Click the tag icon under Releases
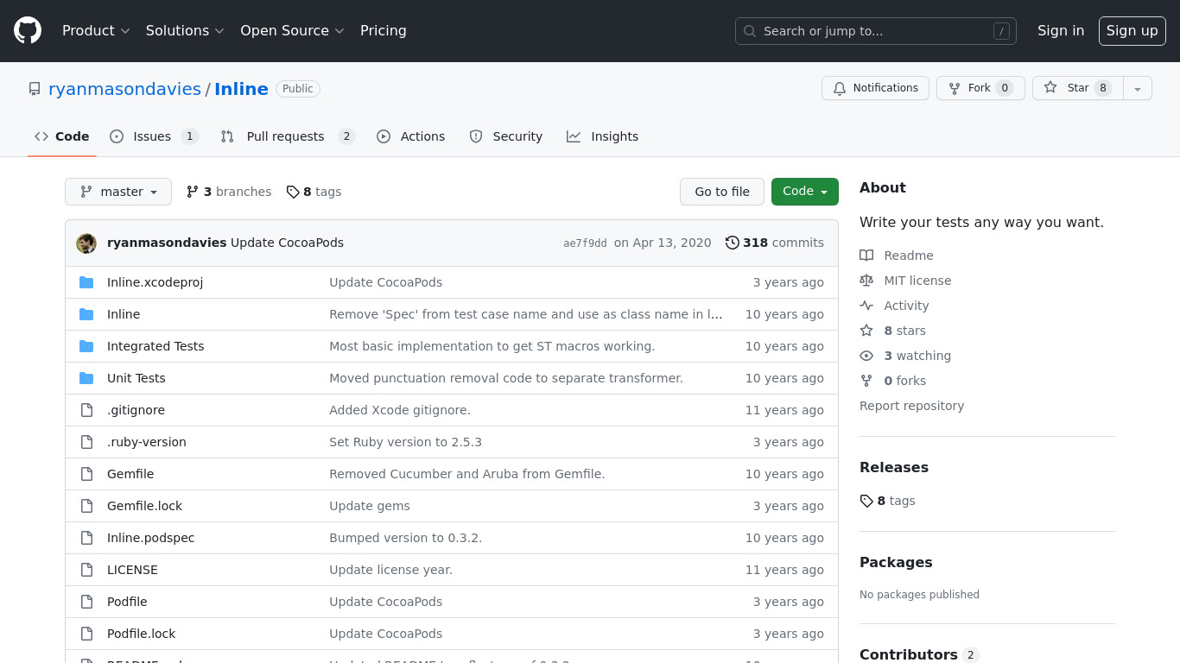The image size is (1180, 663). [866, 501]
